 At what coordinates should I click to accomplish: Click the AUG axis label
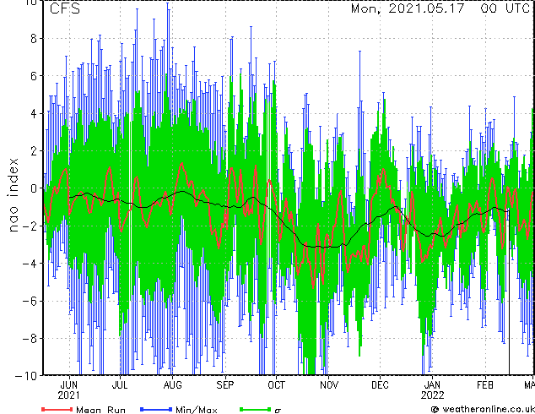click(172, 385)
